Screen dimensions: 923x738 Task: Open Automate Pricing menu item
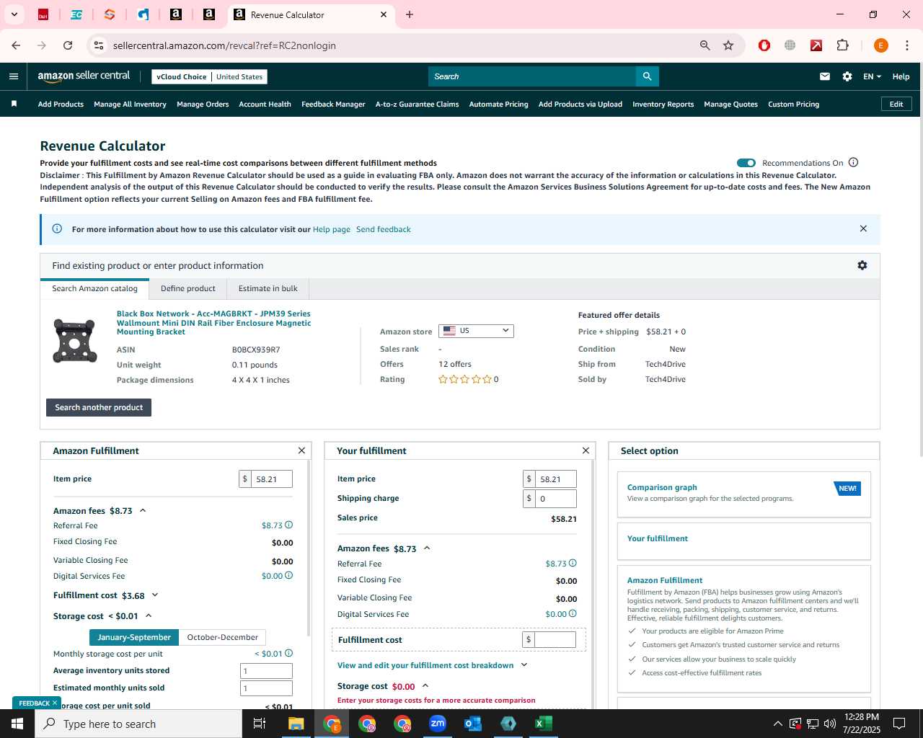498,104
